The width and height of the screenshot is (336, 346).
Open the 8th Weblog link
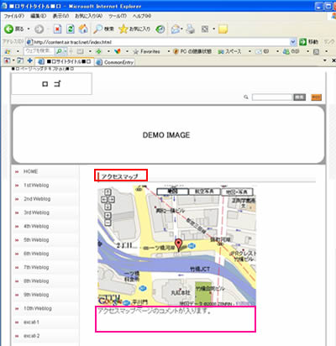(36, 281)
